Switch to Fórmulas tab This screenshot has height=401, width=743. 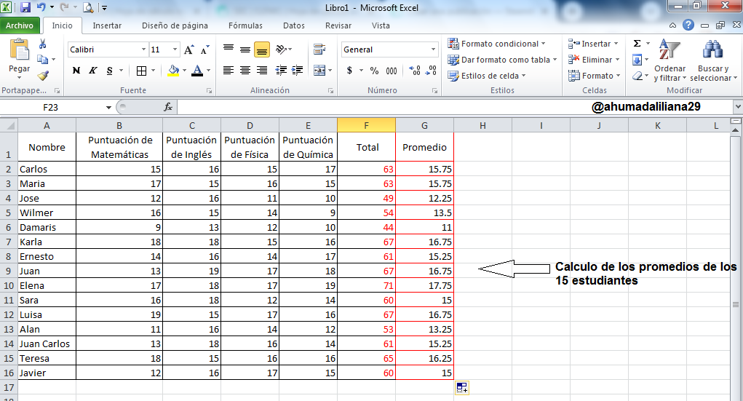(245, 25)
